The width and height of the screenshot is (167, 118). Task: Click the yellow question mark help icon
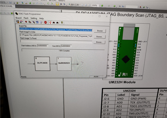[x=62, y=23]
